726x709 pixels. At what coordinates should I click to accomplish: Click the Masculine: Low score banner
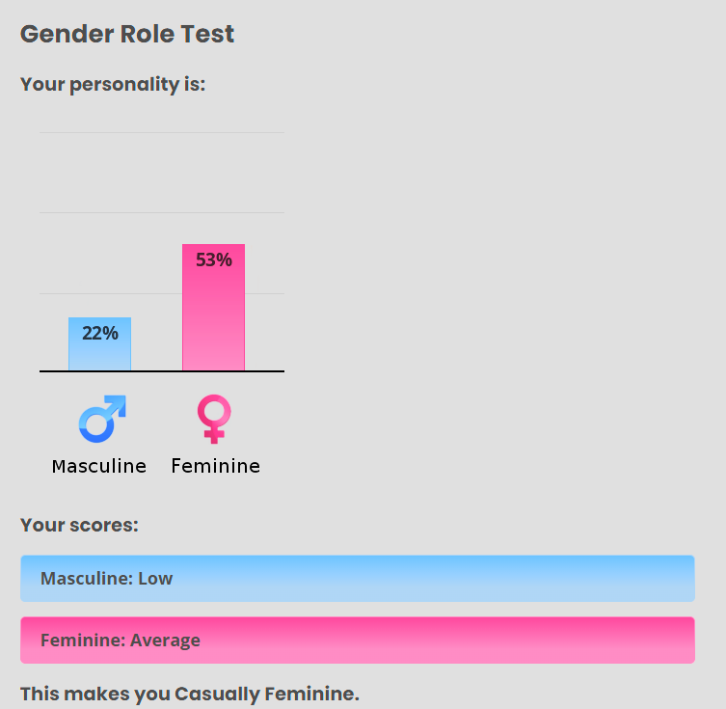358,579
